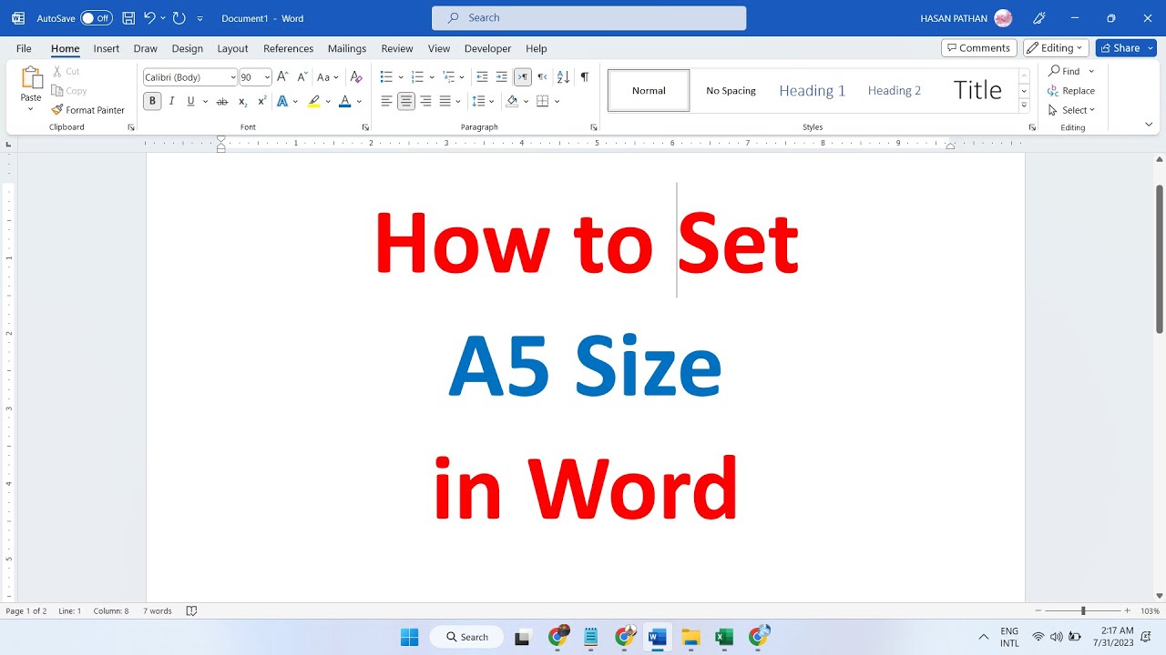Open the References tab
This screenshot has width=1166, height=655.
click(288, 48)
